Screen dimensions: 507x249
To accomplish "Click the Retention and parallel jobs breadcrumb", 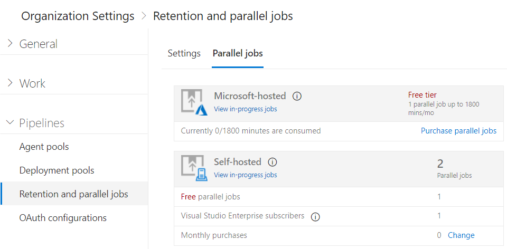I will click(x=223, y=16).
